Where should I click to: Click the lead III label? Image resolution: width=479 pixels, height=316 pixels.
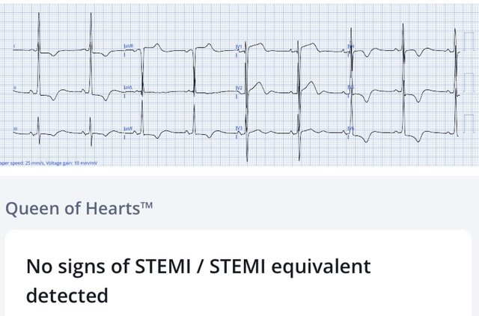(14, 129)
